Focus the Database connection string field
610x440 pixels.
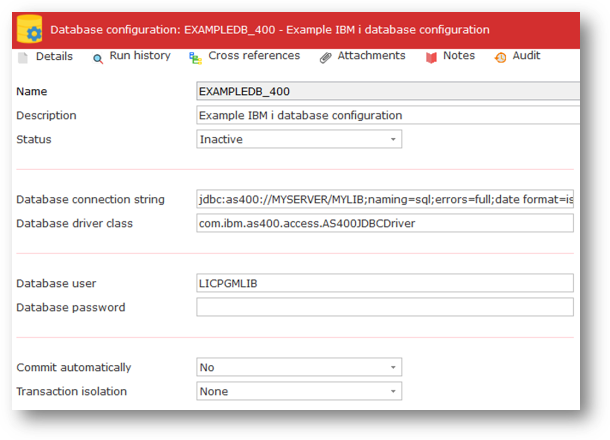384,200
